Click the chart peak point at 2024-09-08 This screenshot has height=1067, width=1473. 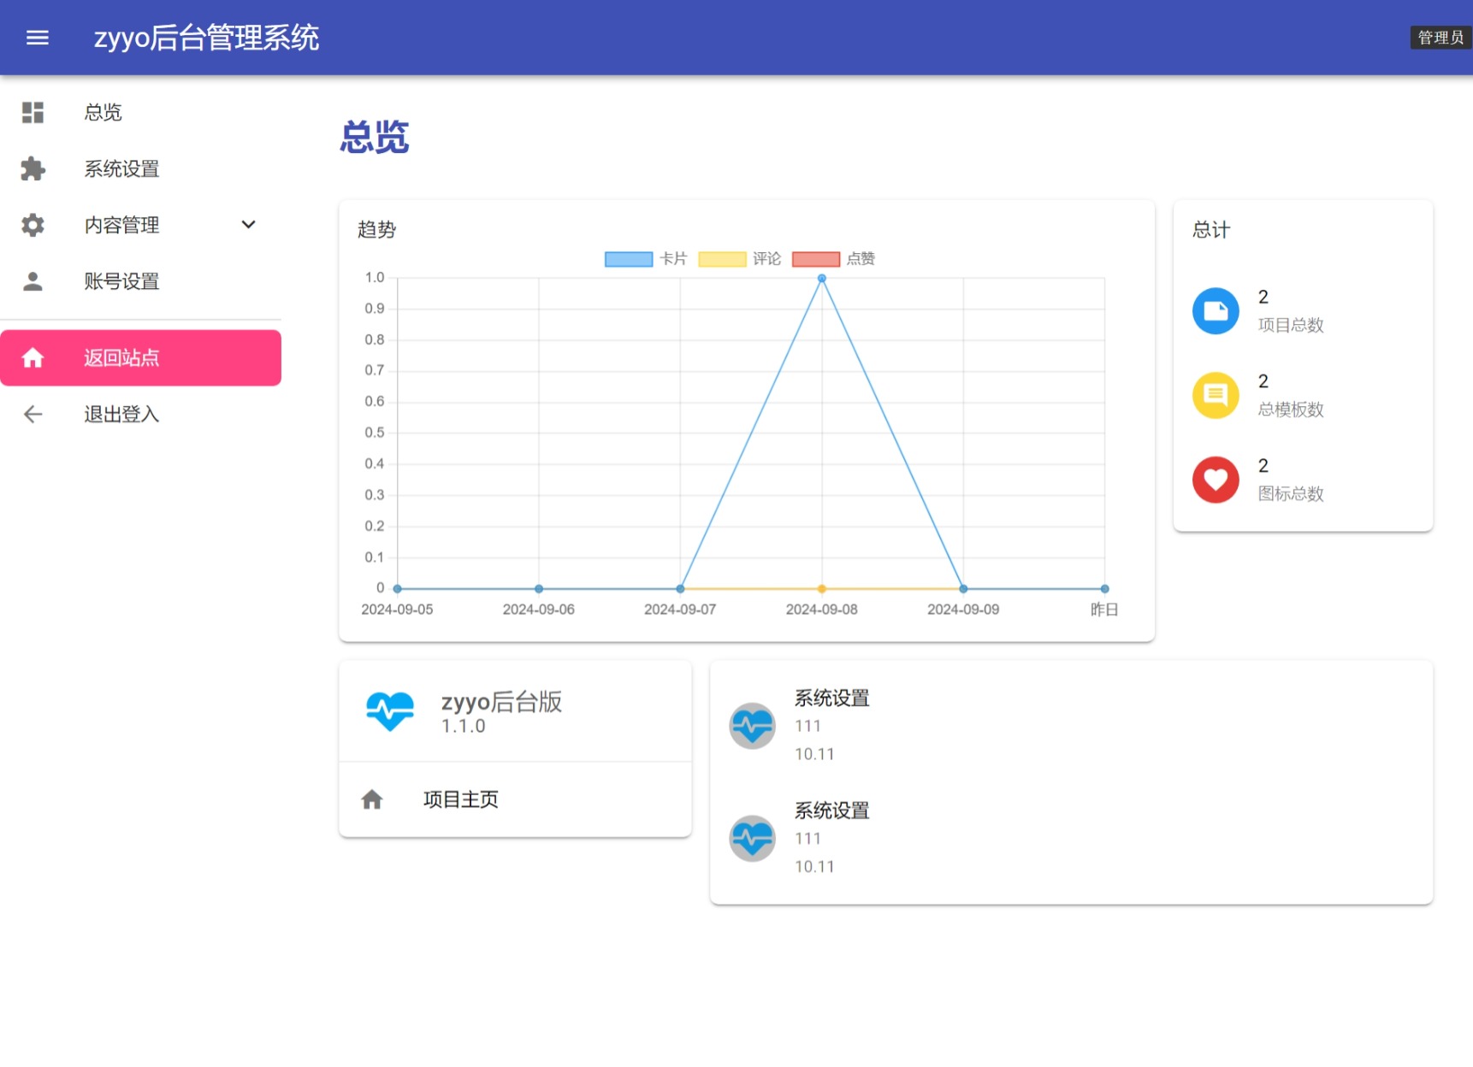821,278
